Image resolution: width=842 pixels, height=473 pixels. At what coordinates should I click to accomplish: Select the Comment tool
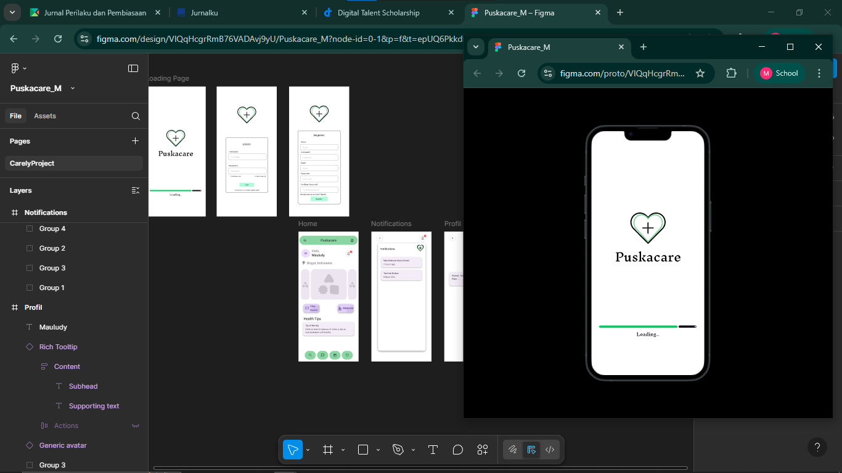(457, 450)
